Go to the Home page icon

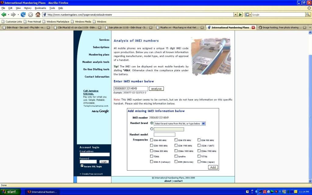[38, 15]
